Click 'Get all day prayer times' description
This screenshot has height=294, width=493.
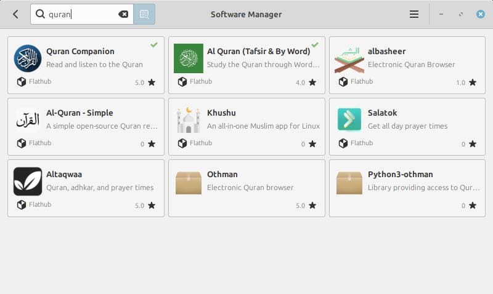pyautogui.click(x=407, y=126)
